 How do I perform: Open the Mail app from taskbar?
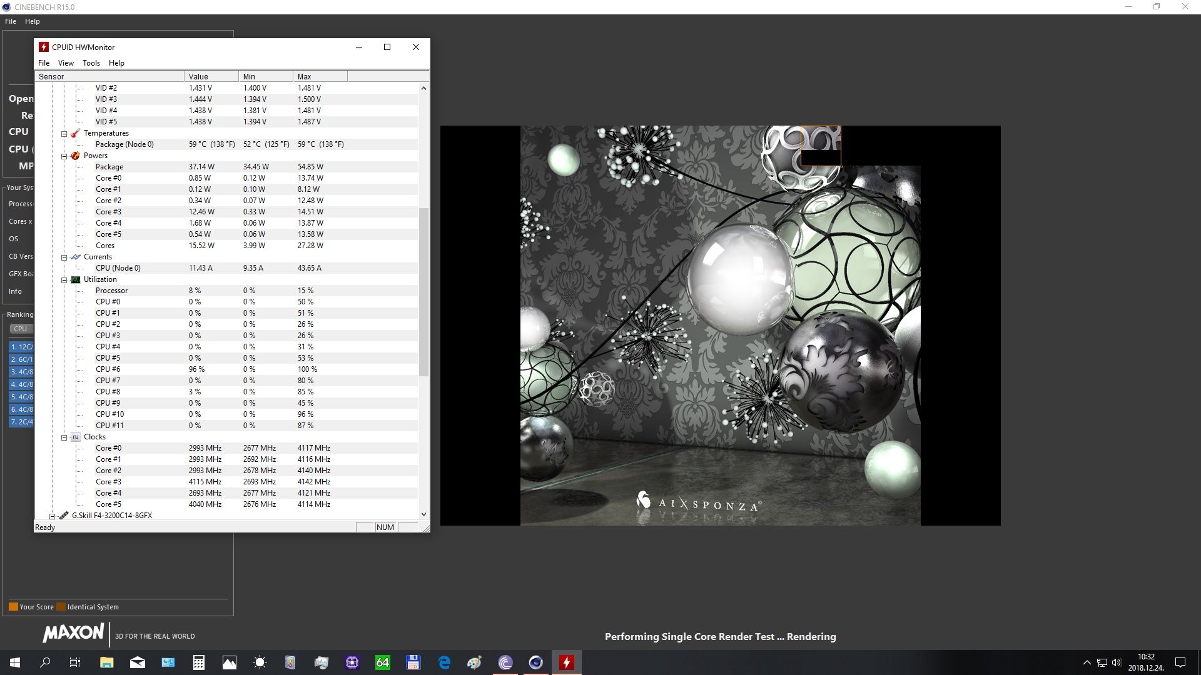138,662
